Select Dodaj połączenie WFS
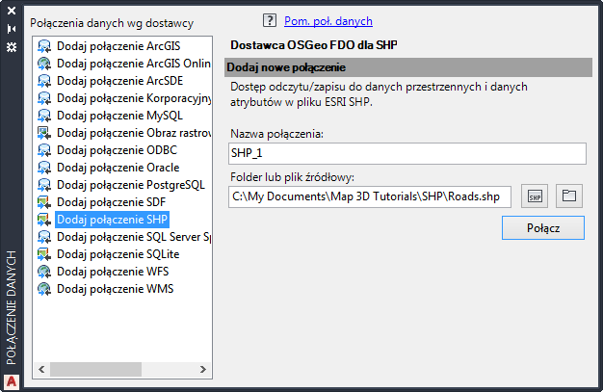Viewport: 603px width, 392px height. (100, 271)
